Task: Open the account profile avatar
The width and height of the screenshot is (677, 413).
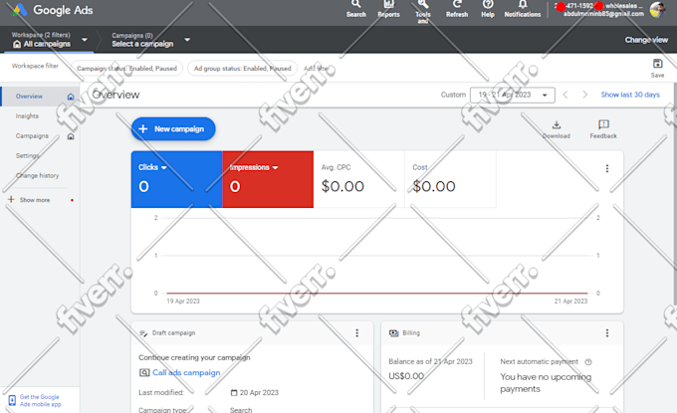Action: (x=657, y=10)
